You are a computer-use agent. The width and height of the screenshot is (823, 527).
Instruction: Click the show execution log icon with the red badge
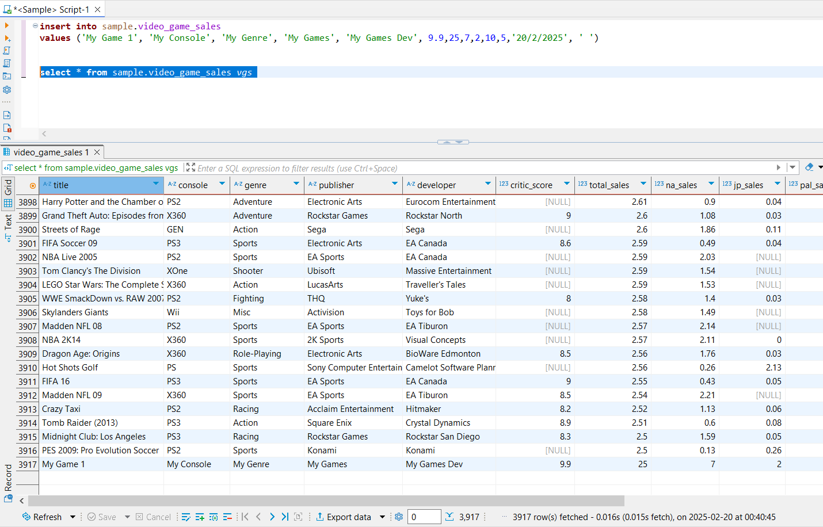click(x=7, y=128)
